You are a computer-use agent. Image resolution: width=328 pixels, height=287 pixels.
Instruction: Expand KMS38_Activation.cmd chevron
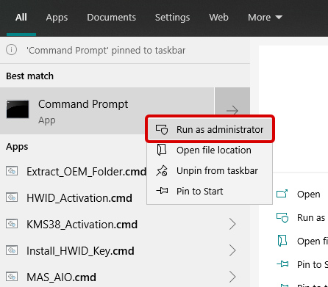(232, 224)
